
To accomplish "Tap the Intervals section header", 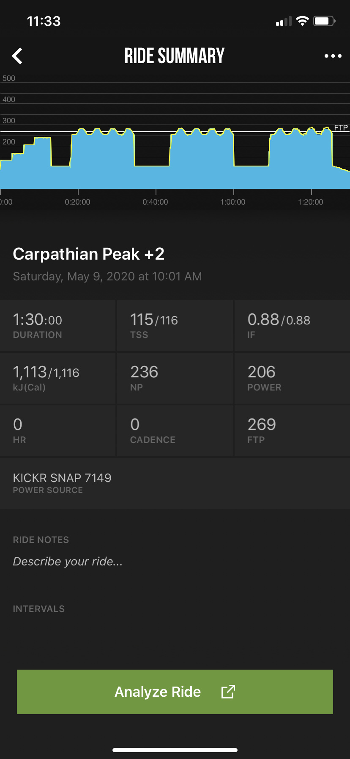I will pyautogui.click(x=39, y=609).
